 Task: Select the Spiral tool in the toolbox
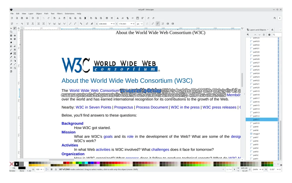point(11,43)
